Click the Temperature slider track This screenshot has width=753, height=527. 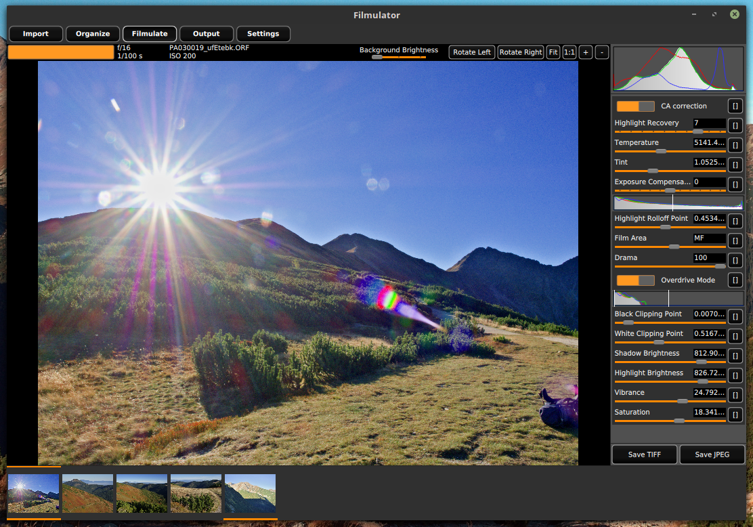click(x=670, y=151)
